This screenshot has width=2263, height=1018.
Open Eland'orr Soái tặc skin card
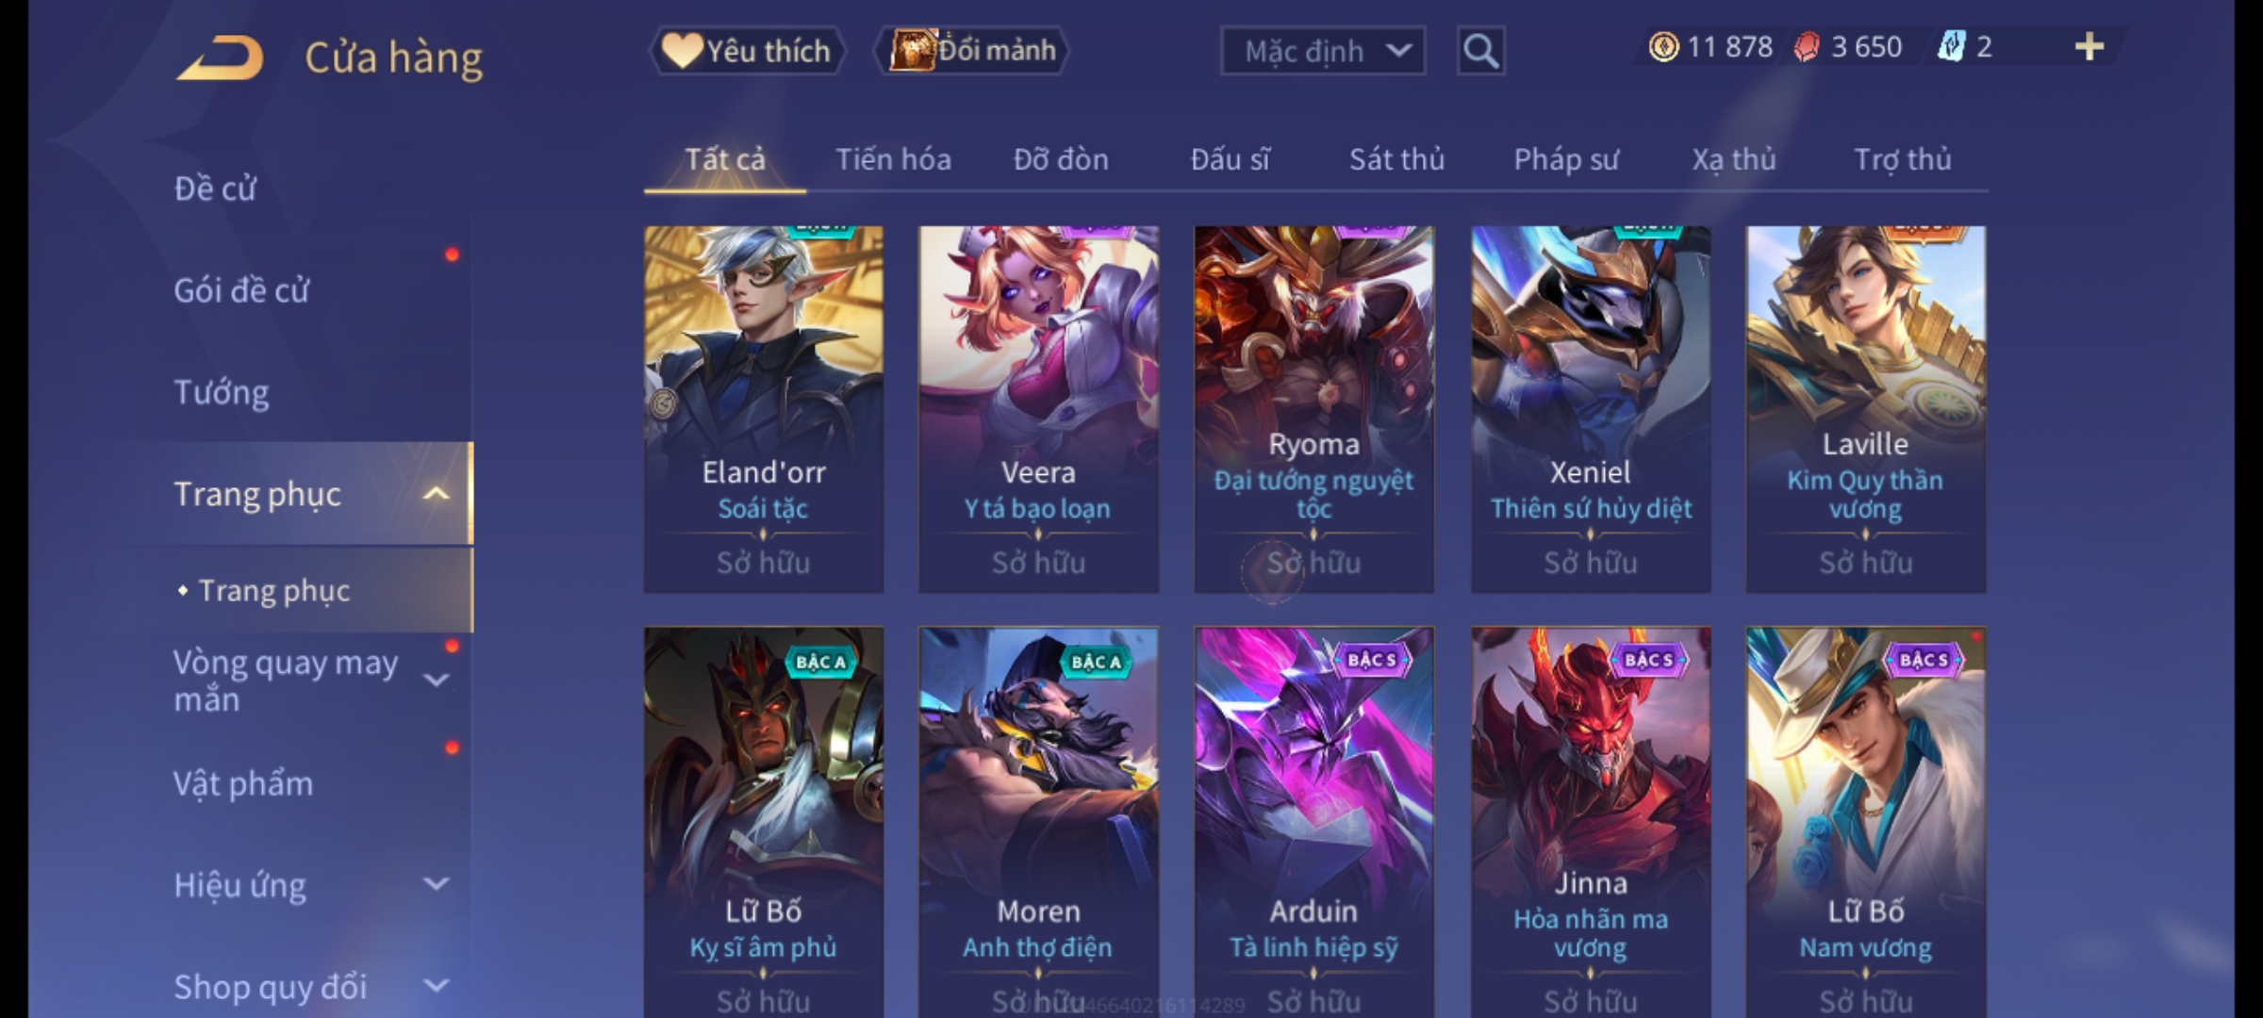point(764,409)
